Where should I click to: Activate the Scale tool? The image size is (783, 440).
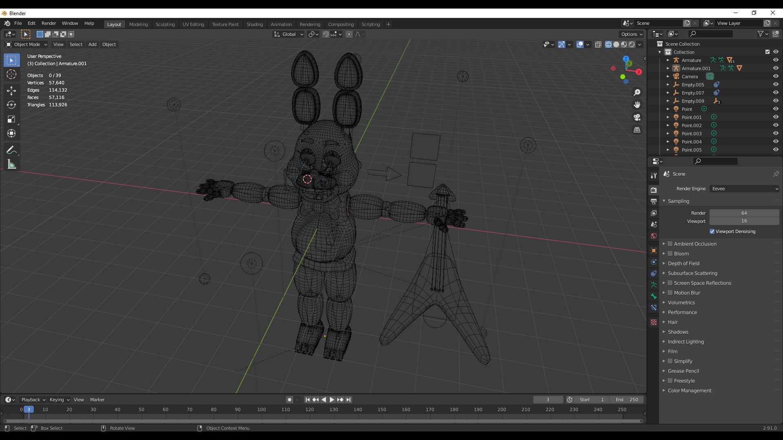pos(11,119)
